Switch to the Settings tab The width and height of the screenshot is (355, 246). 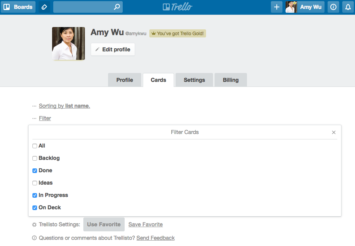click(x=194, y=80)
